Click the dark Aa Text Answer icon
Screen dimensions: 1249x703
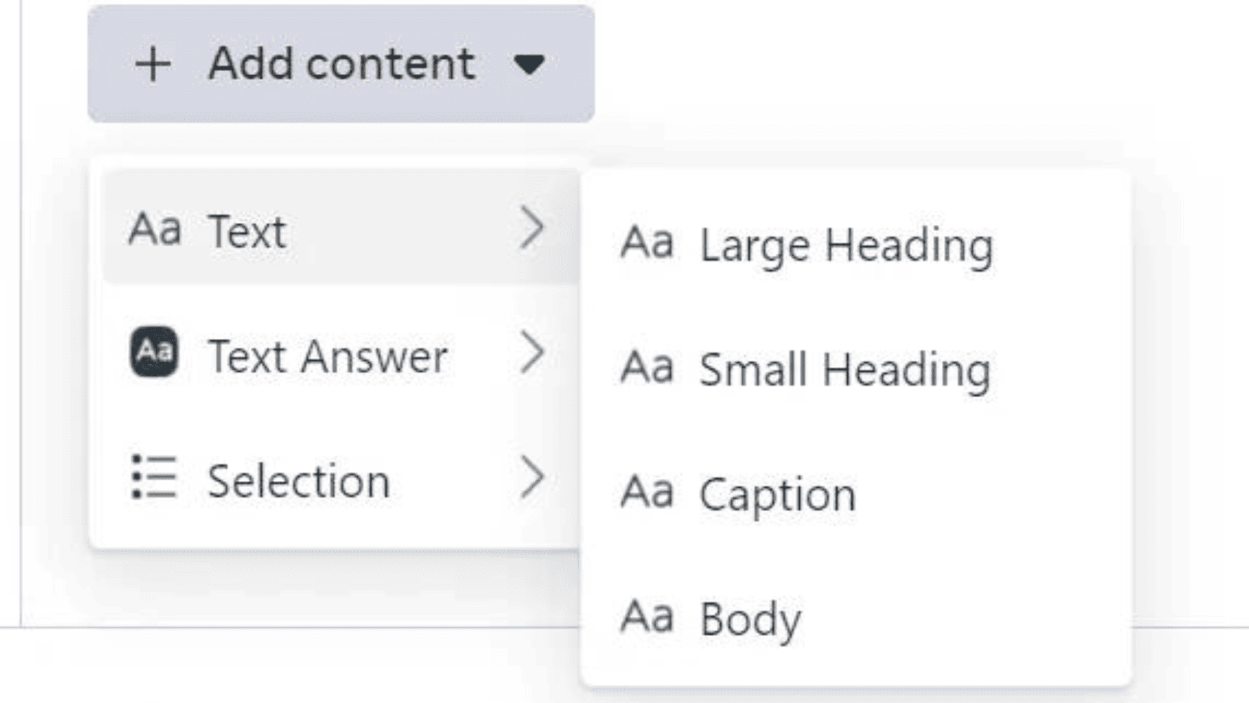coord(154,351)
